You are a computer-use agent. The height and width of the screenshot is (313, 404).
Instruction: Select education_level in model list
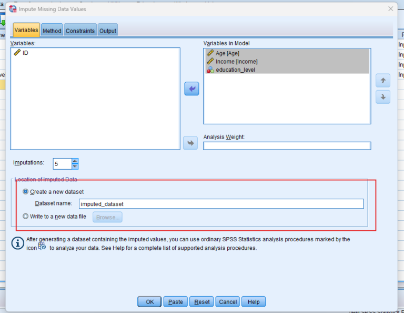click(x=235, y=70)
